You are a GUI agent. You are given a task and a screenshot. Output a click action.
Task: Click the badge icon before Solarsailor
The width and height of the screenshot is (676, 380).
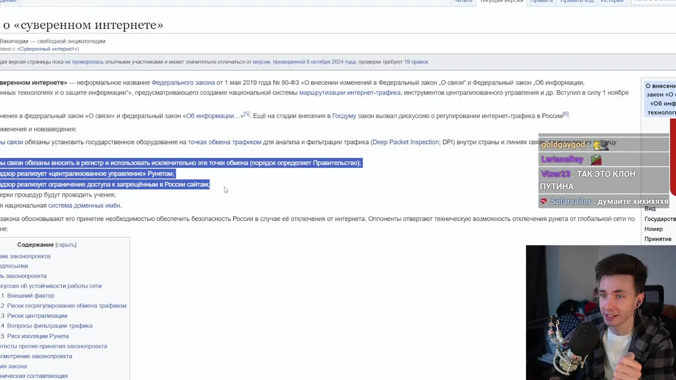pyautogui.click(x=543, y=202)
